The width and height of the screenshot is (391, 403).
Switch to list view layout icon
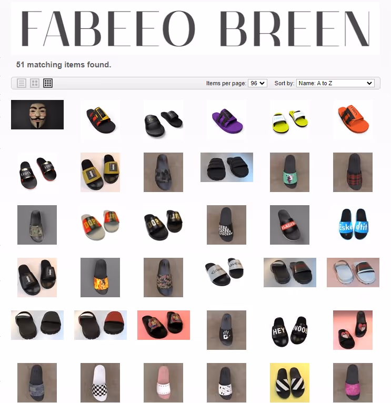tap(22, 83)
